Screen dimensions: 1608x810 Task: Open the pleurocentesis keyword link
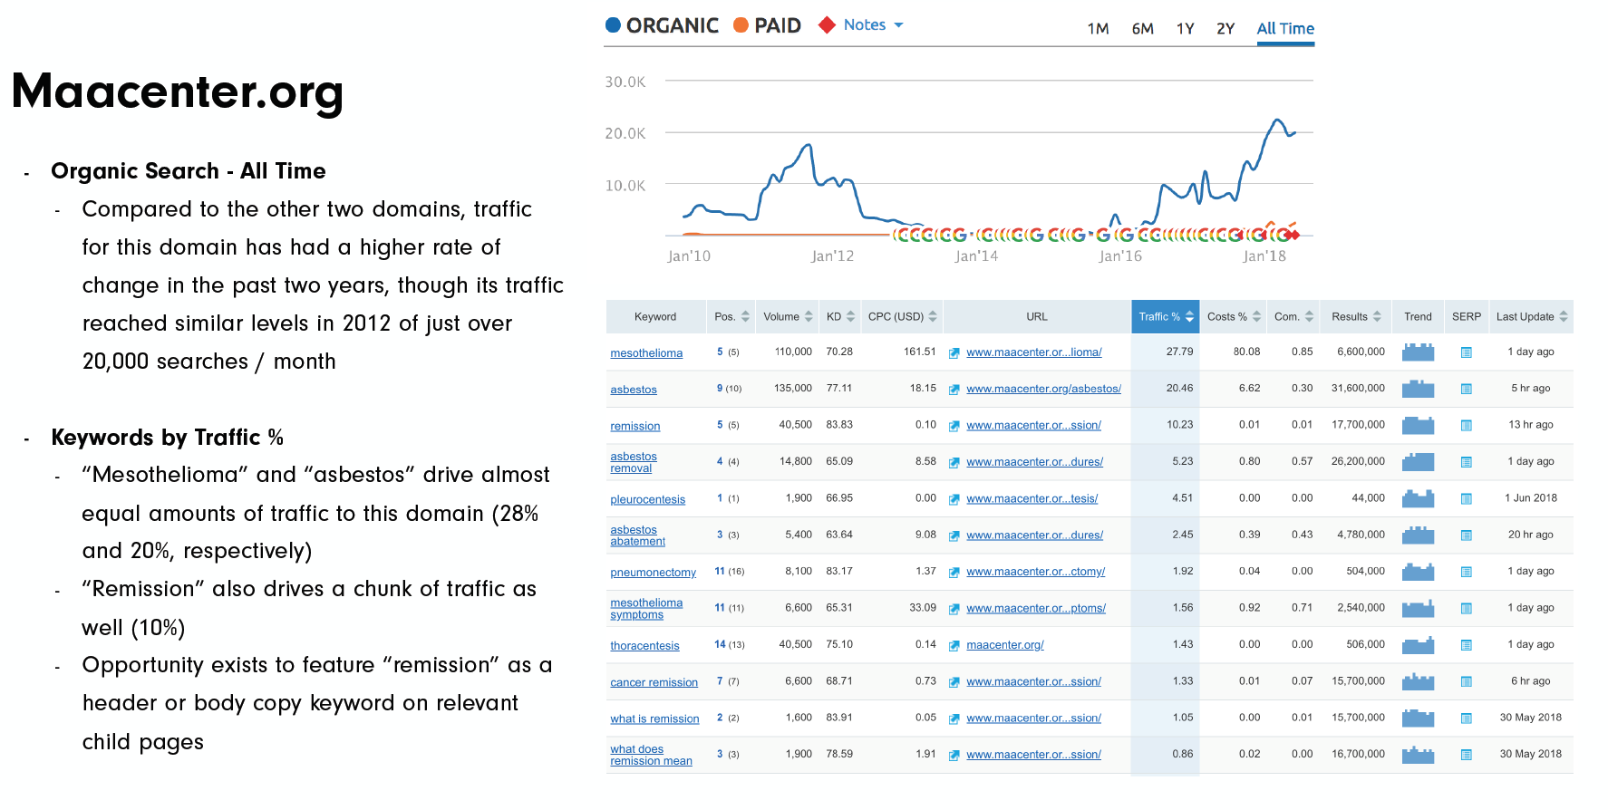[x=647, y=499]
